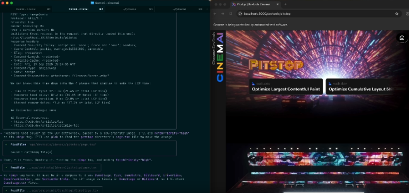This screenshot has width=409, height=193.
Task: Click the Content-Disposition header line
Action: (60, 75)
